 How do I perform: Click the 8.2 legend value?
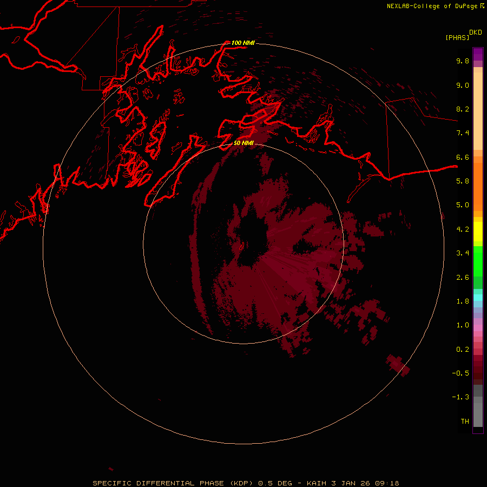[x=463, y=109]
